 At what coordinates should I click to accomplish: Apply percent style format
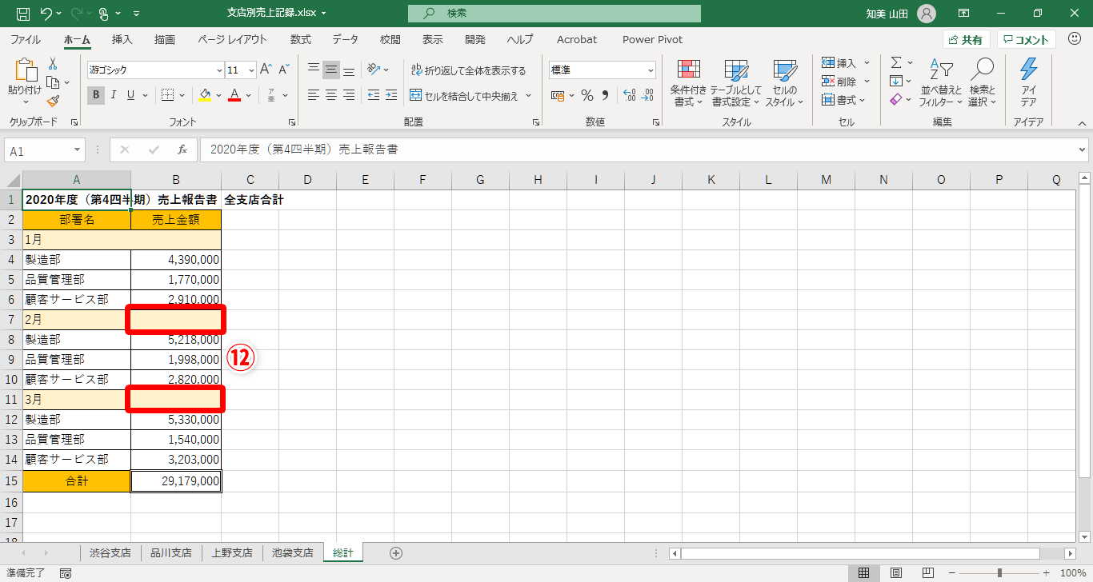(587, 95)
